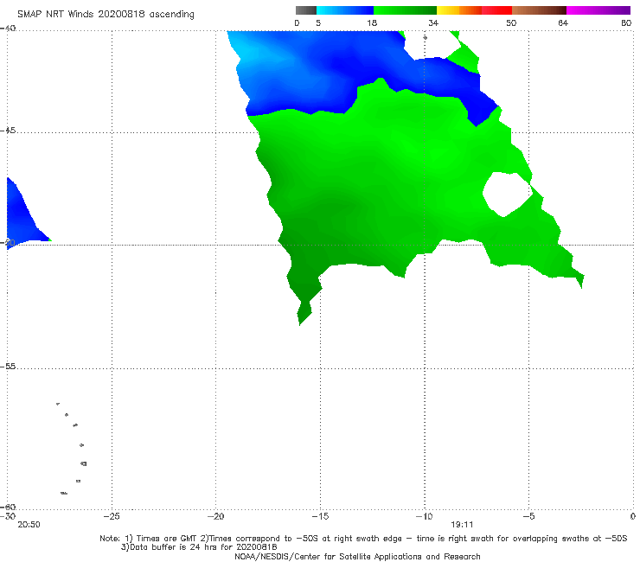
Task: Click the red segment of the color scale
Action: click(496, 10)
